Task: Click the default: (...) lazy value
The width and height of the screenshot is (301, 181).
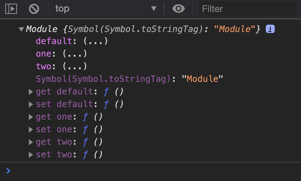Action: tap(96, 41)
